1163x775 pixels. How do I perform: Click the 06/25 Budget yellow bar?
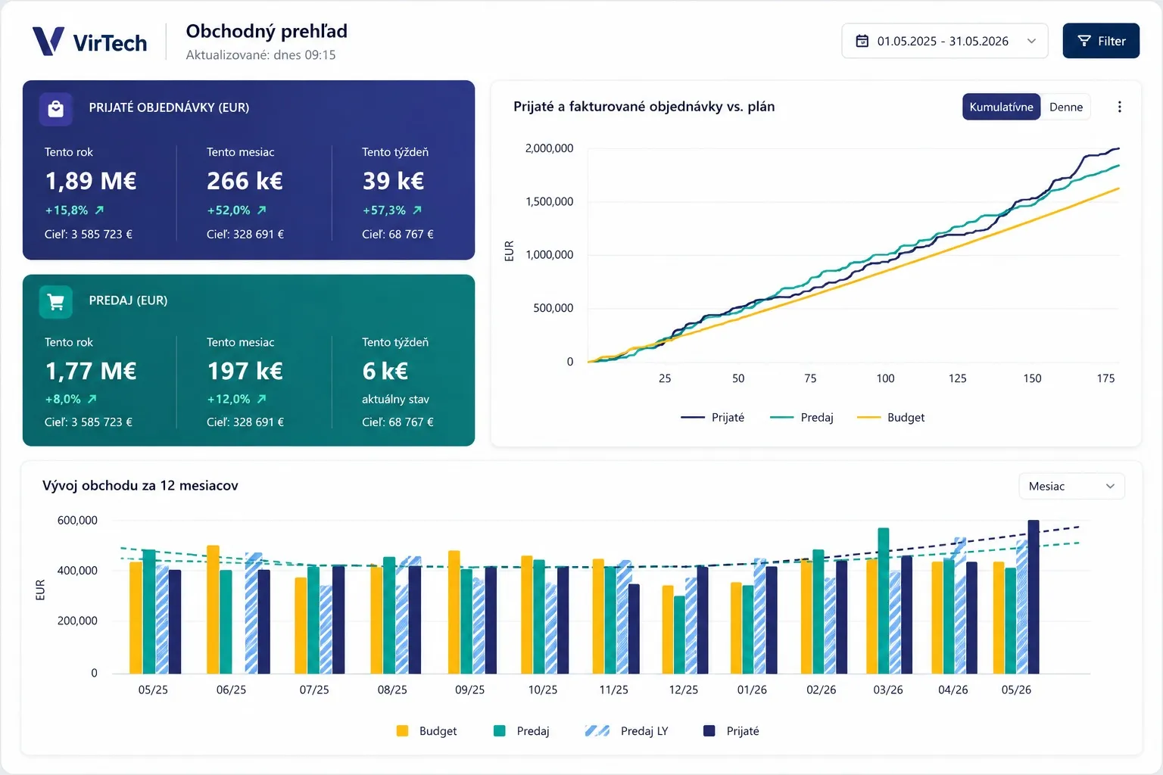[213, 609]
